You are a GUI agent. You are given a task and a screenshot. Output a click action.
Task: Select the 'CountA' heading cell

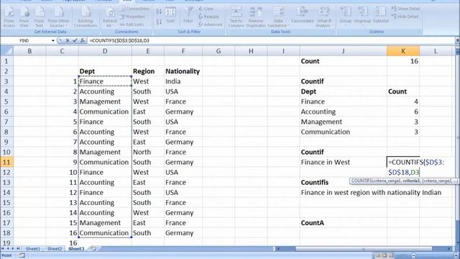click(343, 223)
